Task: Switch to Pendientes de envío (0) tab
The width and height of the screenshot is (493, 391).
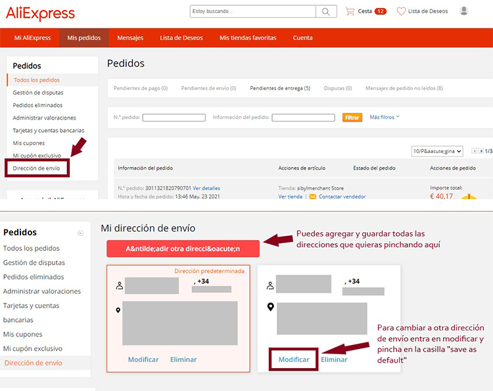Action: tap(209, 88)
